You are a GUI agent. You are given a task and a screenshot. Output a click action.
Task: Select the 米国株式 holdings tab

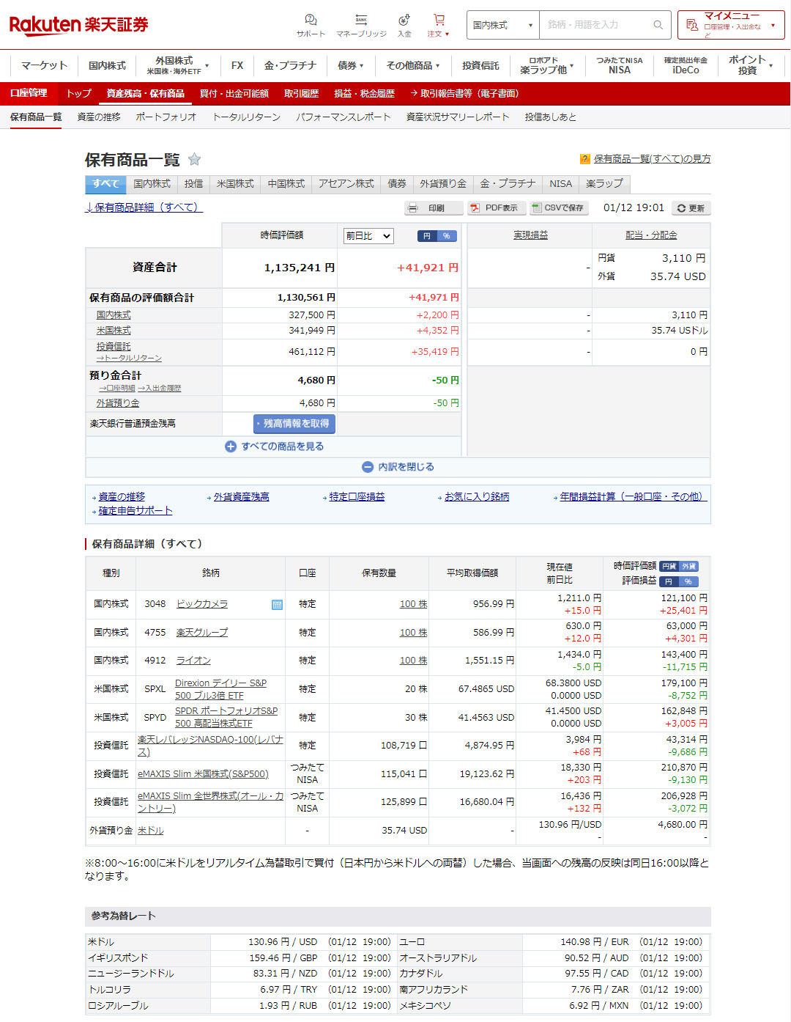point(235,184)
